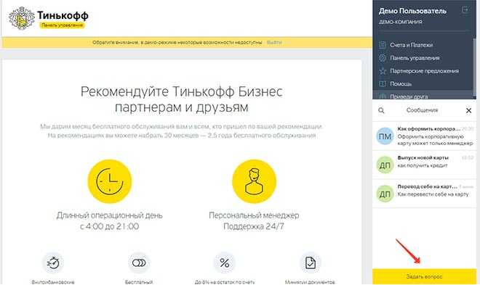Click text Длинный операционный день

(x=110, y=215)
